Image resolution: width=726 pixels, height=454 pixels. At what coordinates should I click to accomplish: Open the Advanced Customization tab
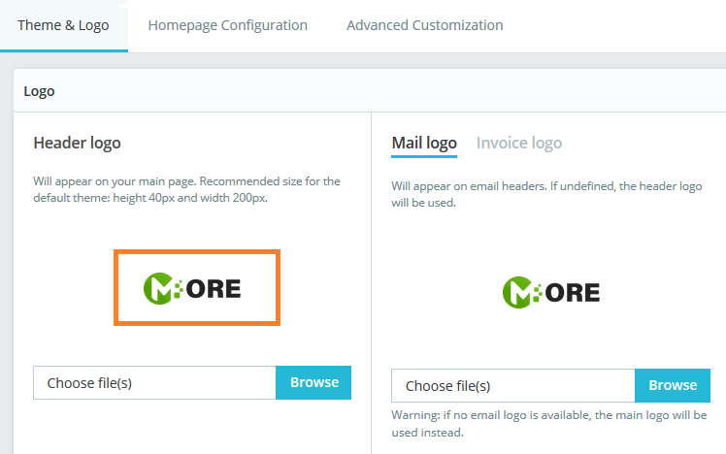[x=424, y=25]
